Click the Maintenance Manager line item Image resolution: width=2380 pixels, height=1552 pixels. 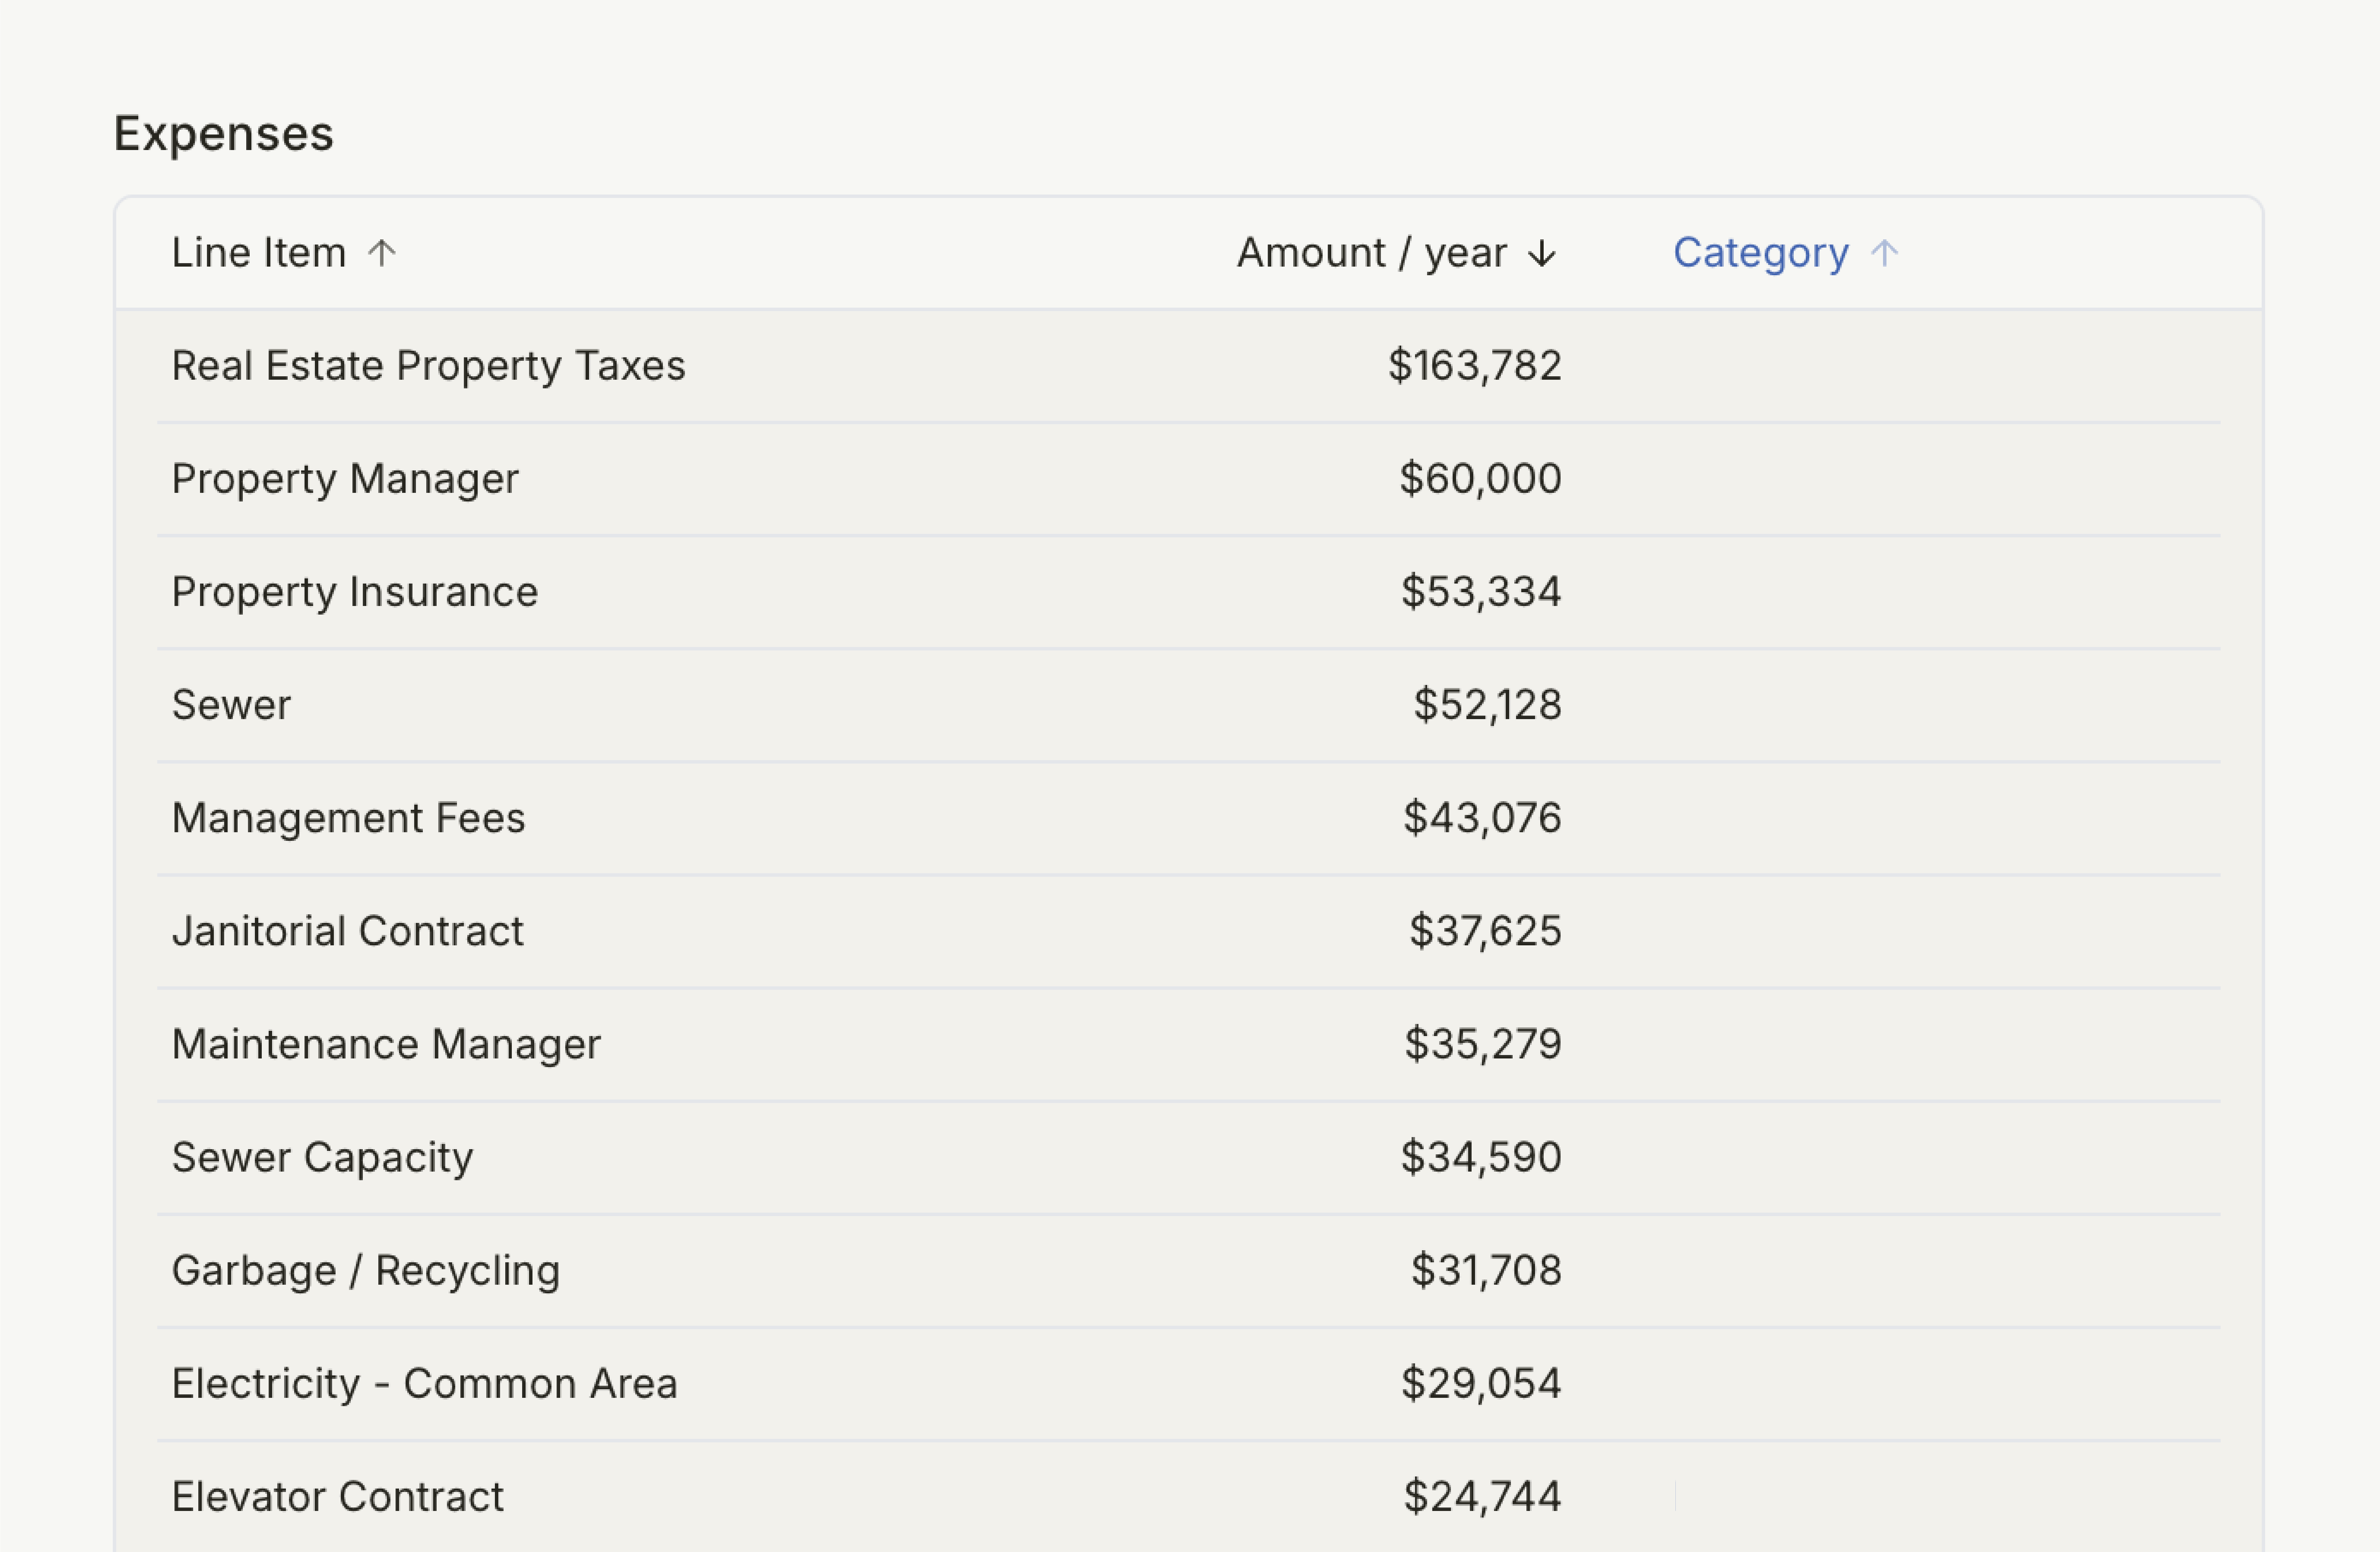(x=386, y=1044)
